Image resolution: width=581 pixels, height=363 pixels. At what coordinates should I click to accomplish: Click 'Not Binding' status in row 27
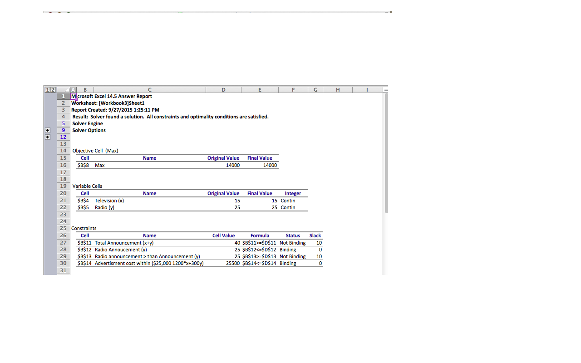[293, 243]
